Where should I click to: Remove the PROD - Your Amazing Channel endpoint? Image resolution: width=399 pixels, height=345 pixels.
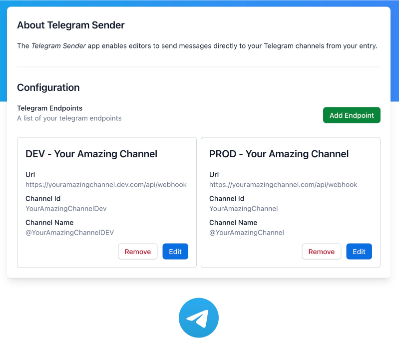(x=322, y=252)
